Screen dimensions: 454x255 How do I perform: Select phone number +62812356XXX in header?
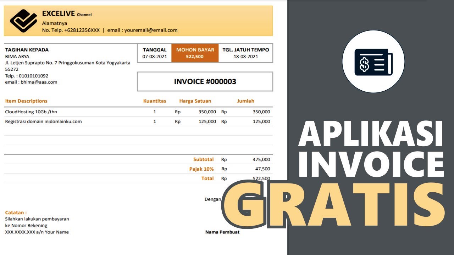(x=82, y=30)
